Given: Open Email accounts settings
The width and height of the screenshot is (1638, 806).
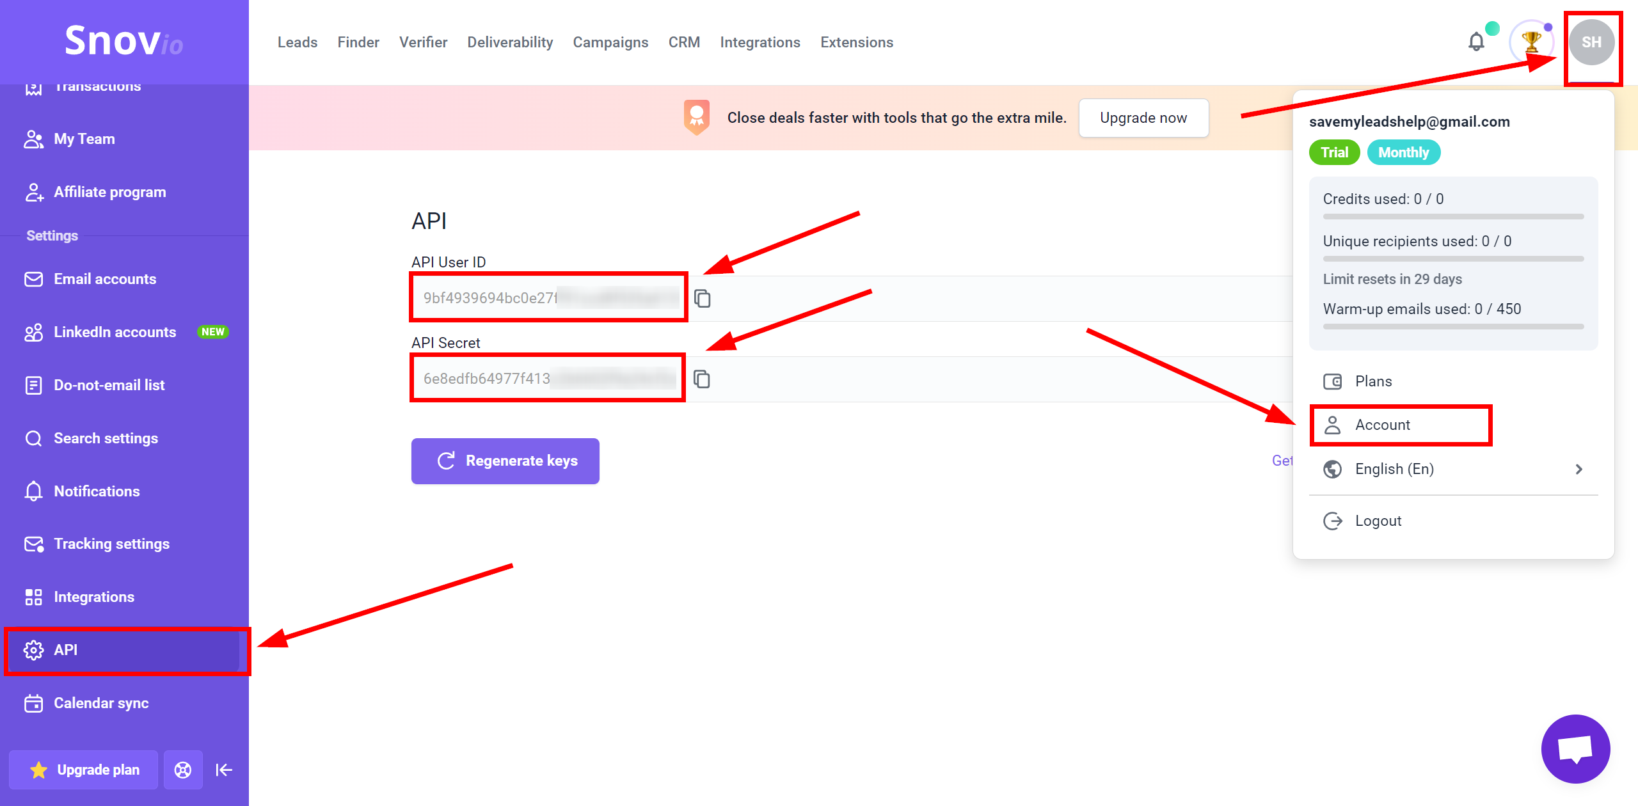Looking at the screenshot, I should click(x=124, y=280).
